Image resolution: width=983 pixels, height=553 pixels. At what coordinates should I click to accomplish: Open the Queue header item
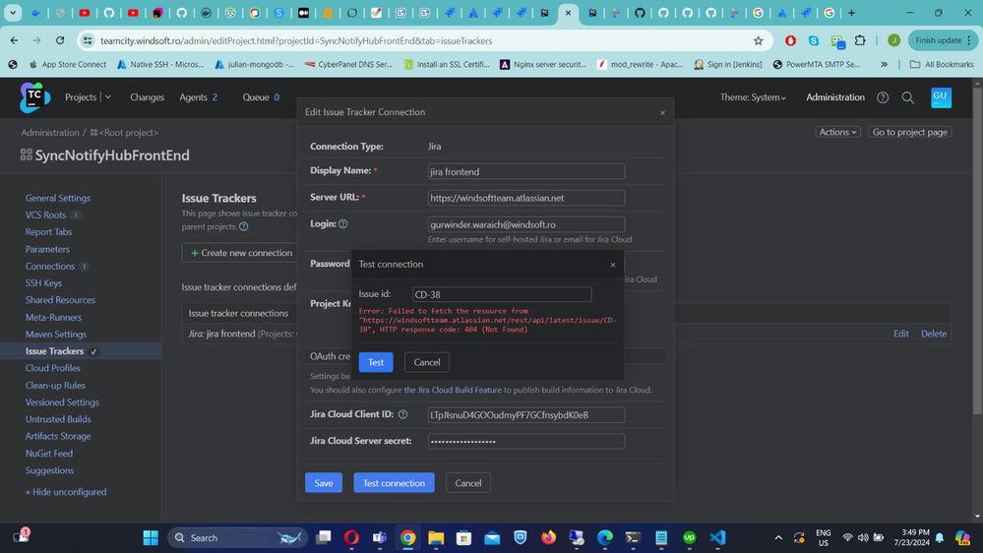261,97
